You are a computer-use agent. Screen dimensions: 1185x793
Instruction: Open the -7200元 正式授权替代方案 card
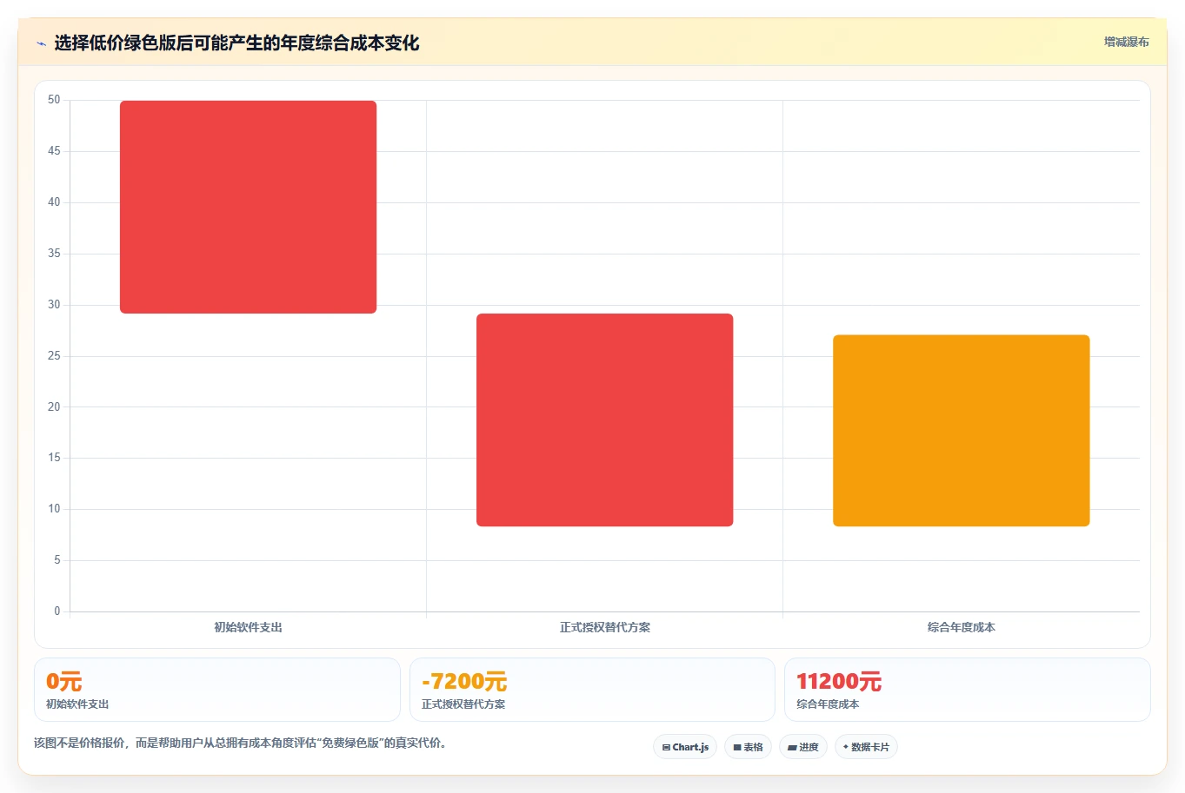592,690
